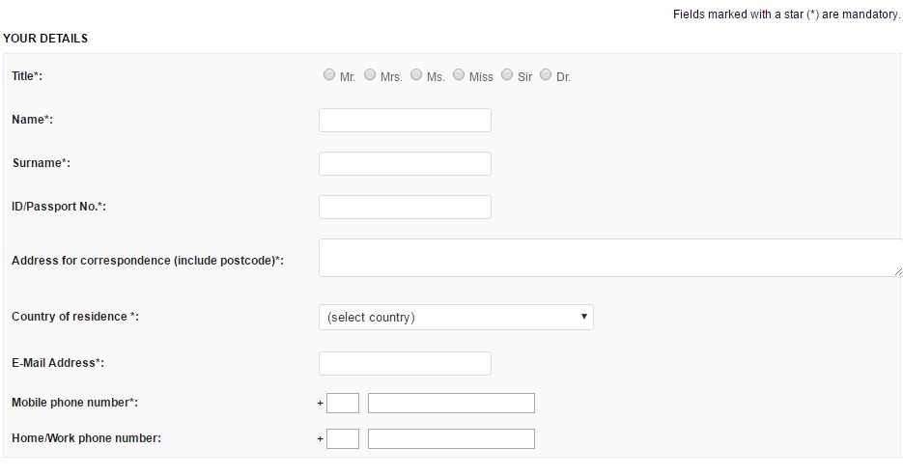Click the Country of residence label
903x476 pixels.
pyautogui.click(x=74, y=317)
